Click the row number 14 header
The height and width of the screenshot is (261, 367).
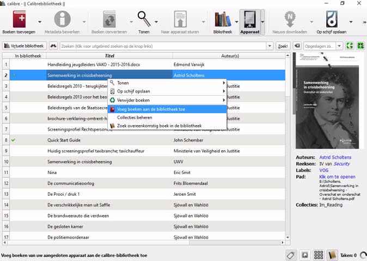pyautogui.click(x=6, y=205)
